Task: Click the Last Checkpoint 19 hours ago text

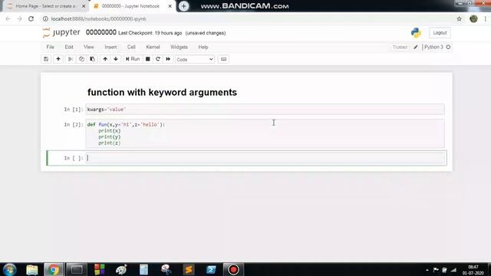Action: pos(150,33)
